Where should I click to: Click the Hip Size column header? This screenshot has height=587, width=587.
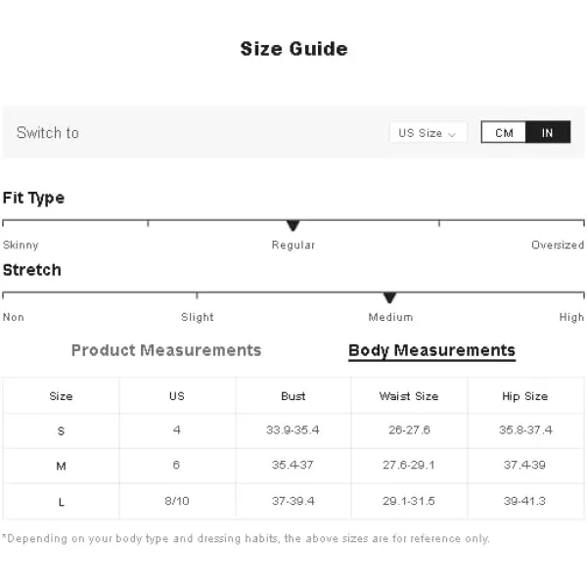click(524, 396)
